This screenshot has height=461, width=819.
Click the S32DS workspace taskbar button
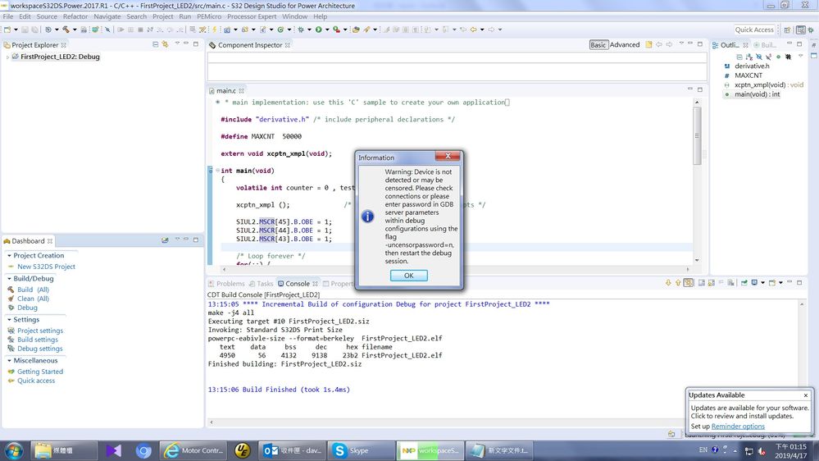(430, 450)
